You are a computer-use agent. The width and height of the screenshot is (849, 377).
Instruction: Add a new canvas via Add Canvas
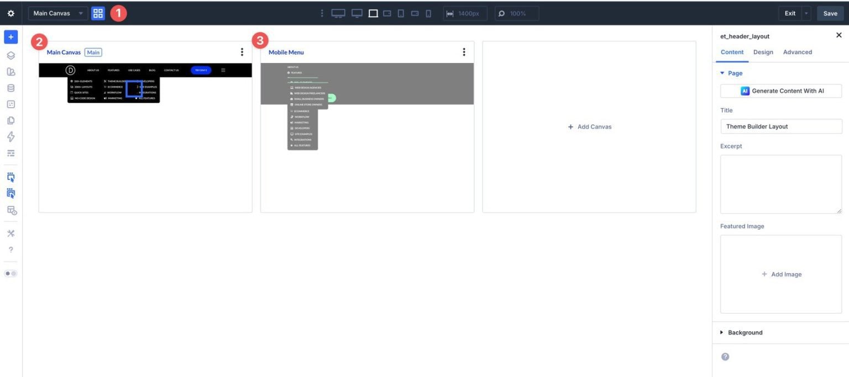(x=589, y=127)
